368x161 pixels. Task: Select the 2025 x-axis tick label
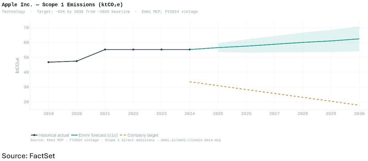pos(218,114)
